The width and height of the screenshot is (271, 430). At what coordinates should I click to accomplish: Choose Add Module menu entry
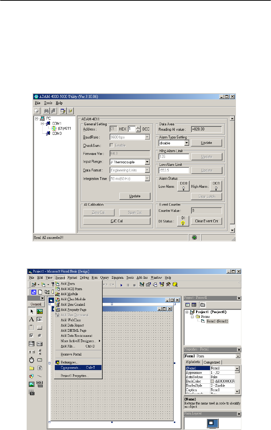click(x=78, y=294)
